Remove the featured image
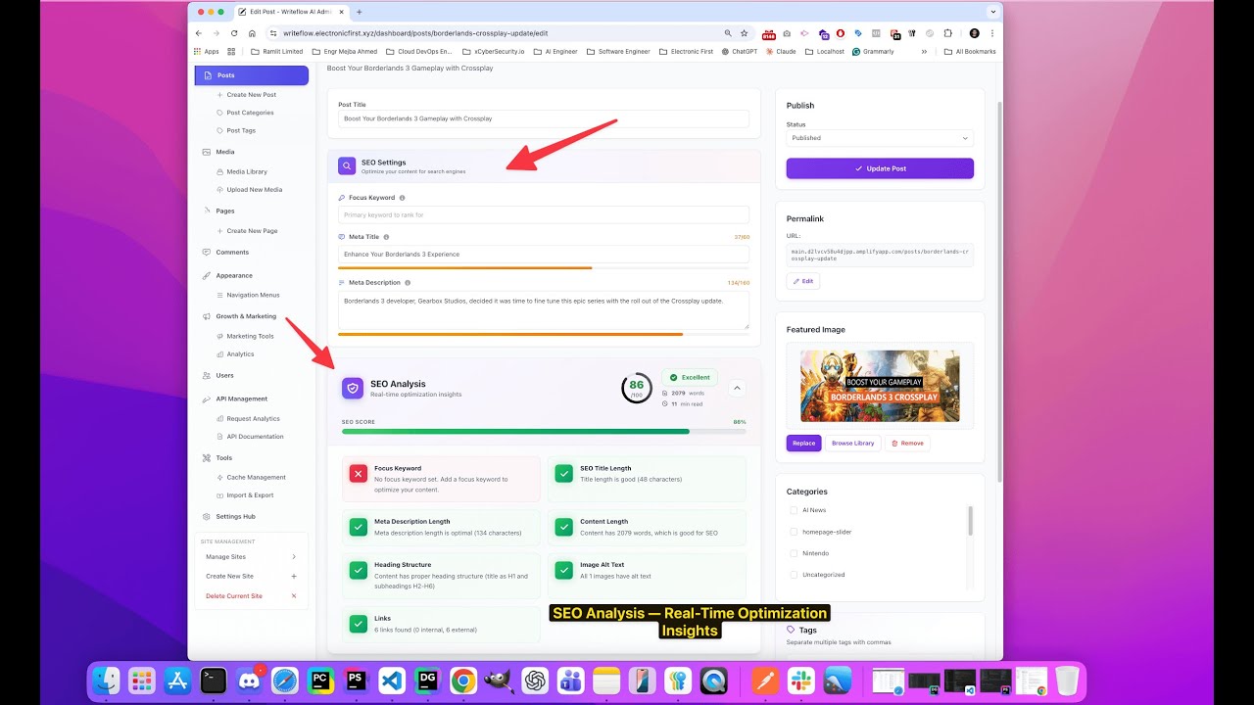The height and width of the screenshot is (705, 1254). point(907,443)
